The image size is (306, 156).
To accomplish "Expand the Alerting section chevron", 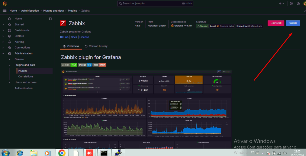I will pos(3,42).
